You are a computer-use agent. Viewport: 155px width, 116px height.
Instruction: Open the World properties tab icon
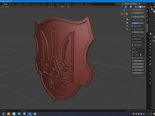[150, 53]
